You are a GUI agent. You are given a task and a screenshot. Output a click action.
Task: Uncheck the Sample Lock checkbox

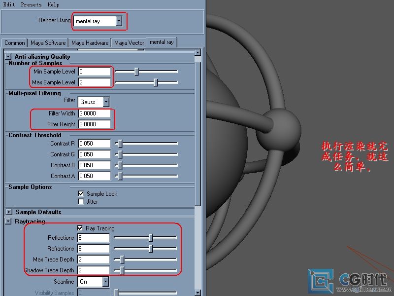tap(81, 193)
